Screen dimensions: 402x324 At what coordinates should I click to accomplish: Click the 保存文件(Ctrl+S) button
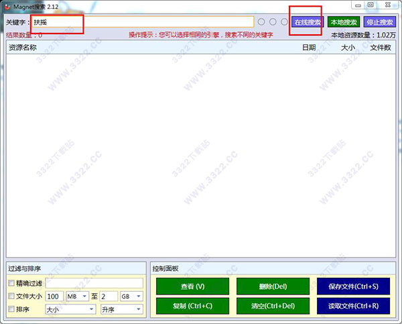pos(353,286)
